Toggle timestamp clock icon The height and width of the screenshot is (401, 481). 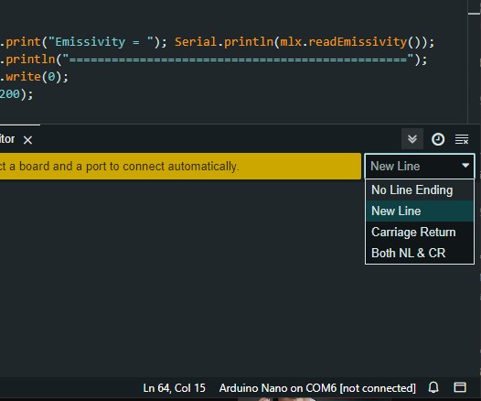click(438, 139)
